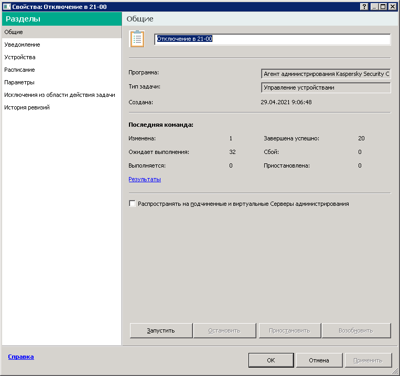Viewport: 400px width, 376px height.
Task: Open the Уведомление section
Action: (62, 45)
